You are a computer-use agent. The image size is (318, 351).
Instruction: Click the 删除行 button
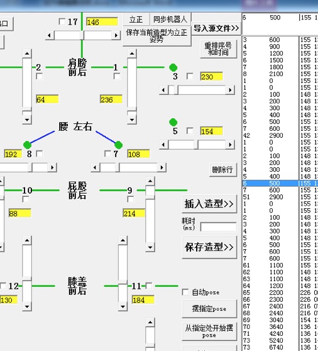point(222,170)
